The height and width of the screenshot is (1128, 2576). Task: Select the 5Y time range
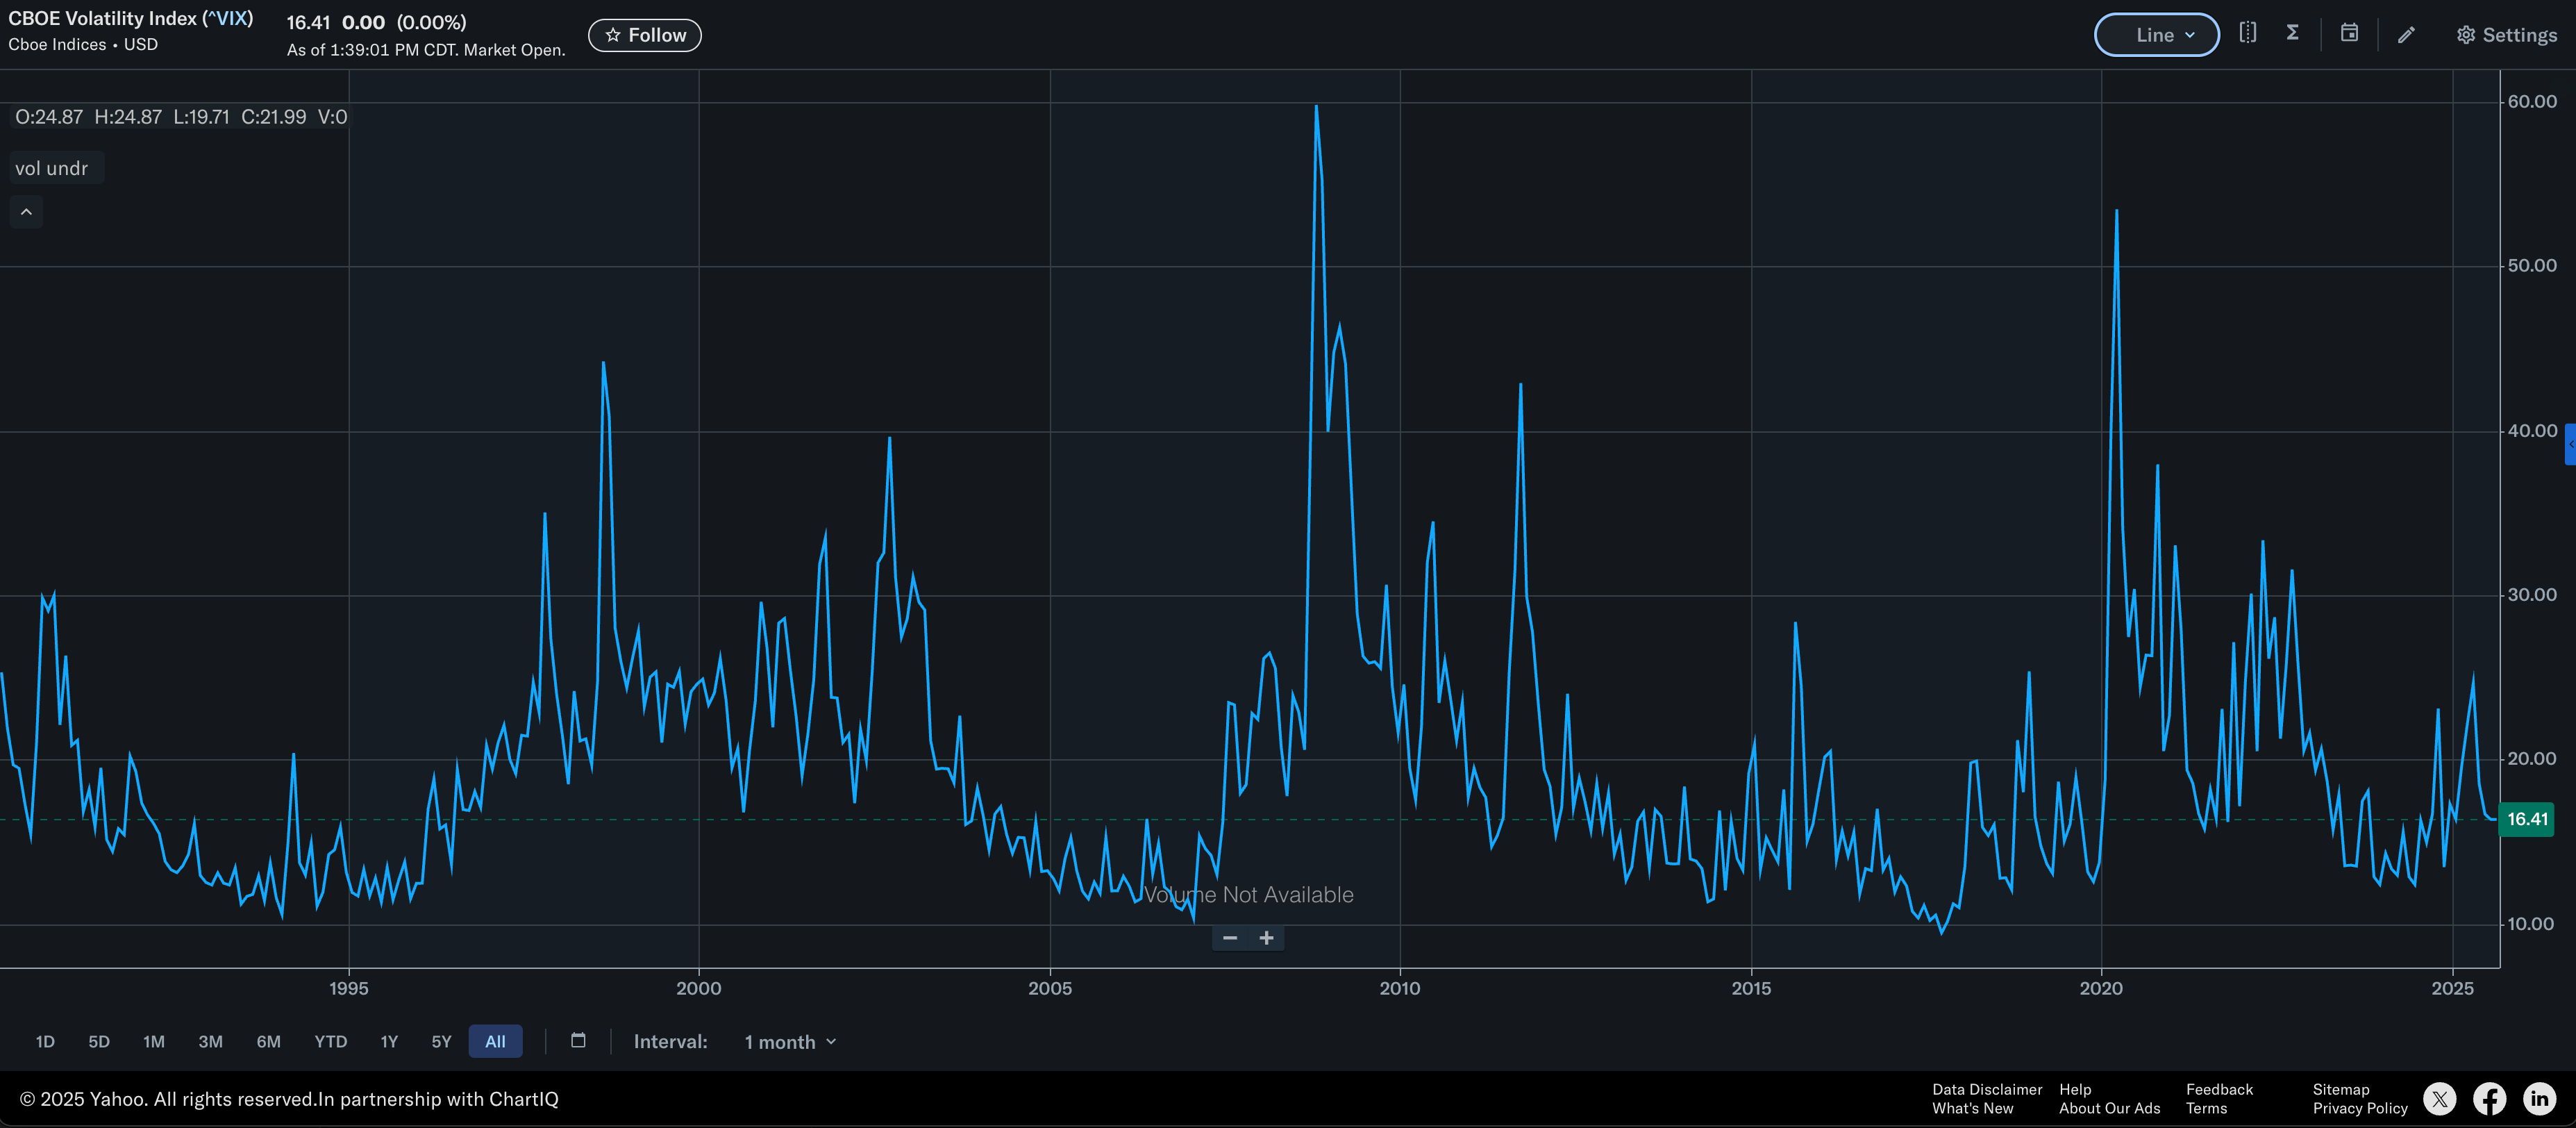click(441, 1042)
